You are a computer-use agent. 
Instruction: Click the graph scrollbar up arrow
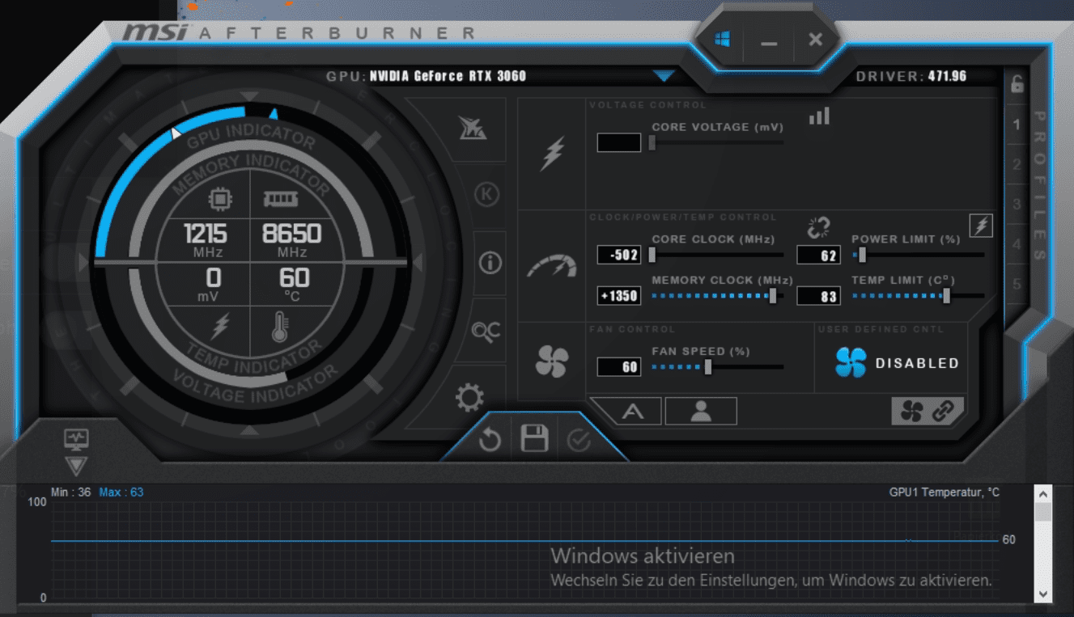click(x=1042, y=493)
